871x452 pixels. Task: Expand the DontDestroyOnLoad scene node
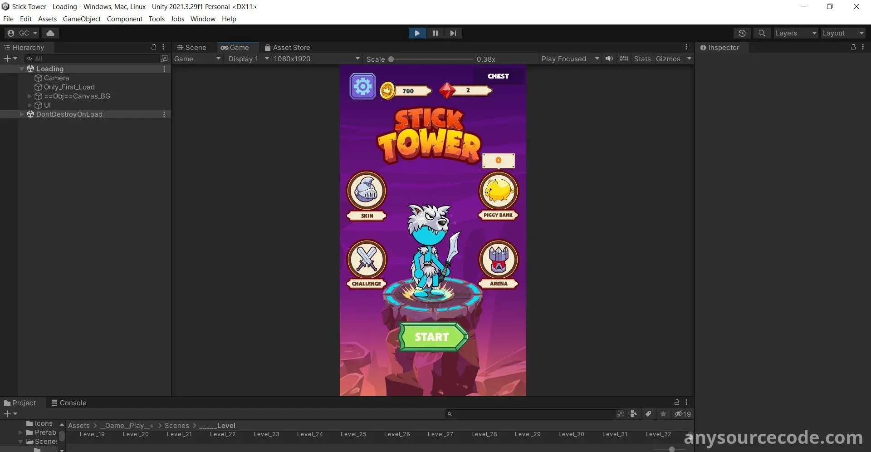(x=21, y=114)
